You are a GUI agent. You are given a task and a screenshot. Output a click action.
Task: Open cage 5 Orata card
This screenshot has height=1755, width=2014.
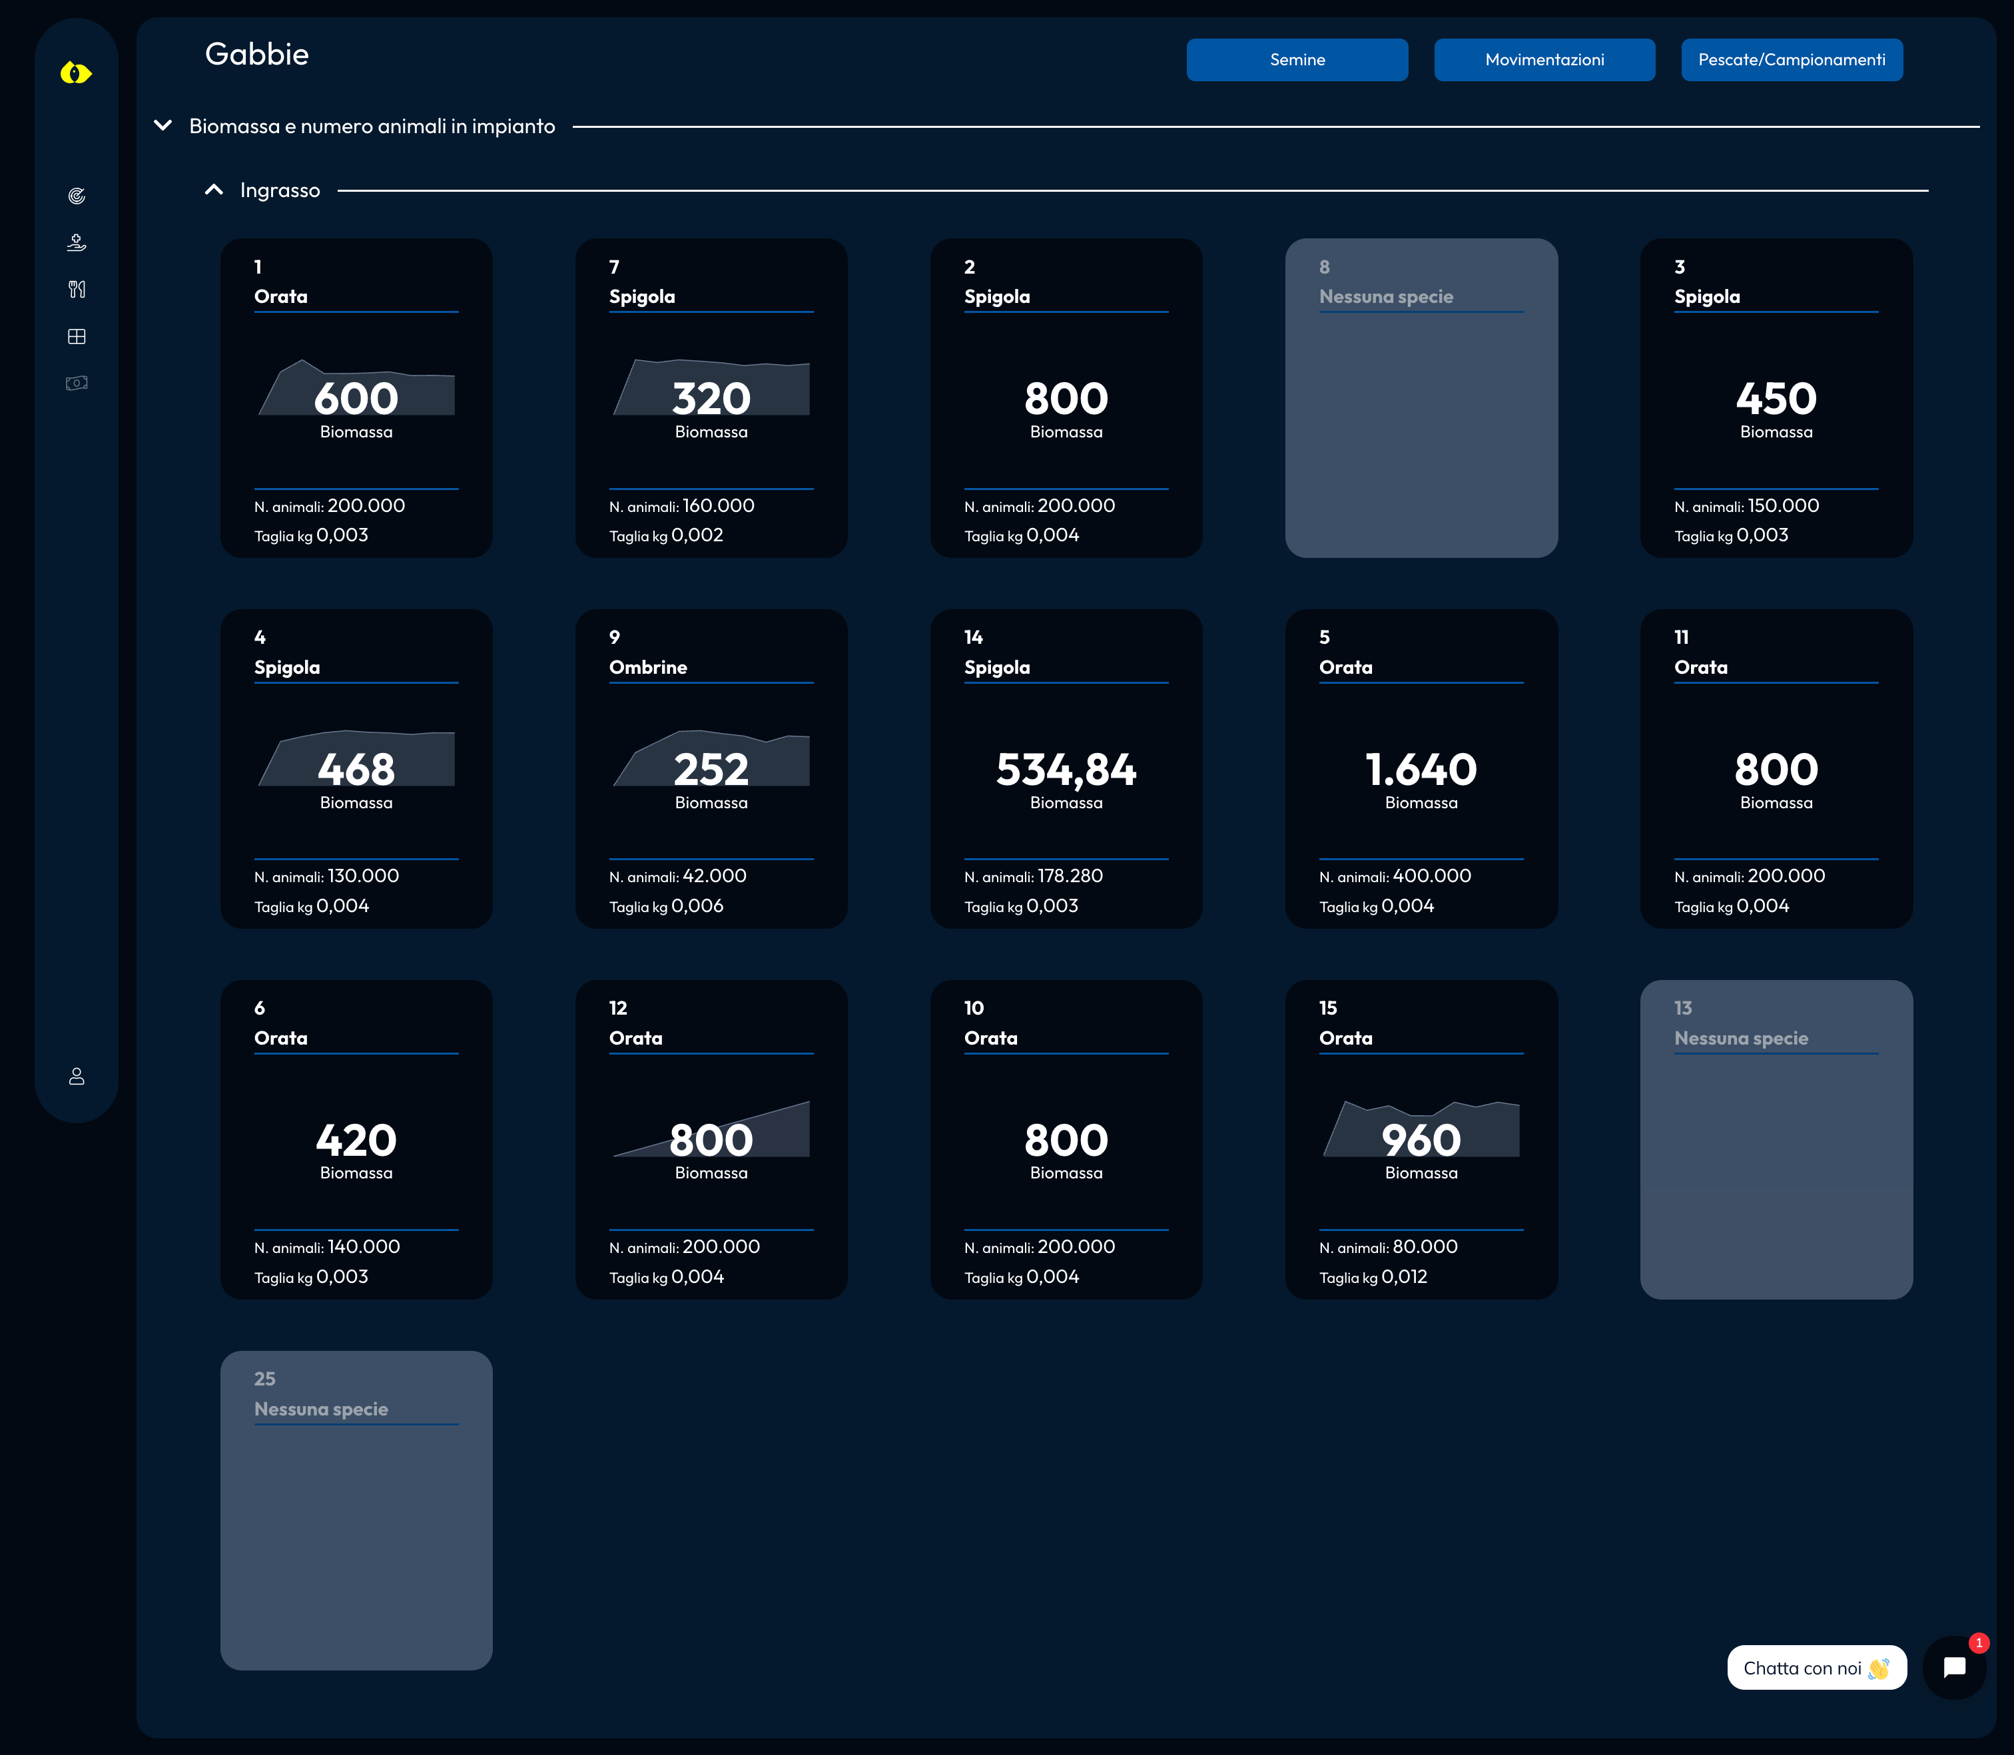[1421, 769]
